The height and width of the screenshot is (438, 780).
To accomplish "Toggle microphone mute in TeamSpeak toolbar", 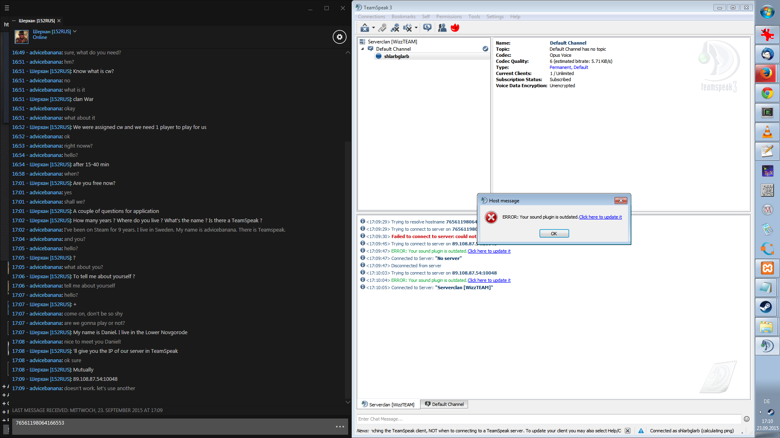I will point(395,28).
